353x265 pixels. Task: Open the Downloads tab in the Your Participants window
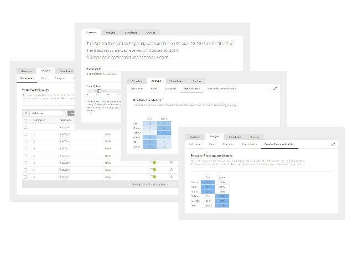click(x=65, y=71)
